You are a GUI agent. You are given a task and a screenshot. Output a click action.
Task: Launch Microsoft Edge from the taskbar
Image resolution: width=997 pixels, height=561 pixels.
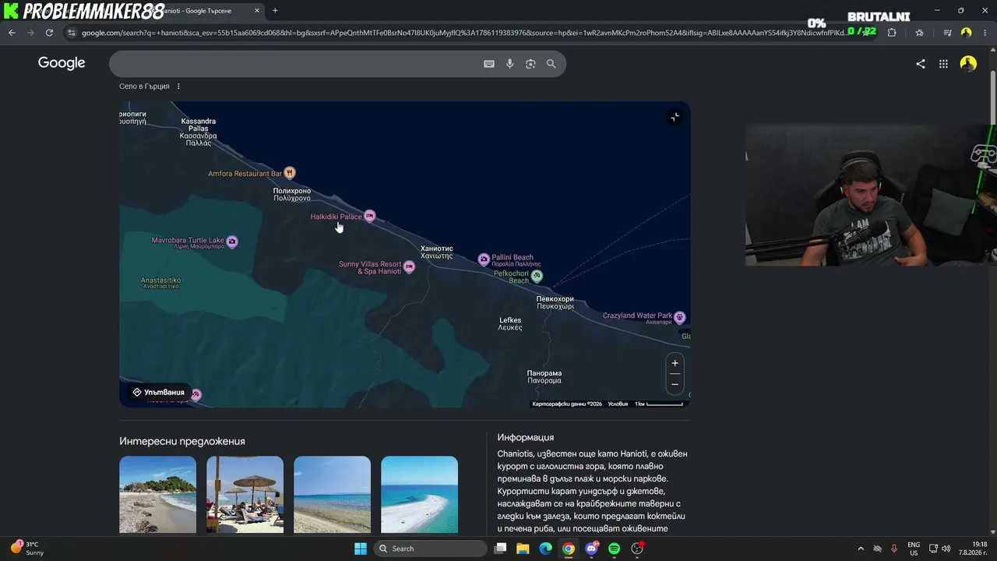(545, 549)
